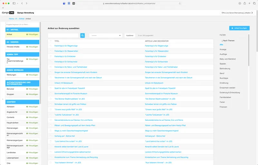258x165 pixels.
Task: Open Safari sidebar toggle icon
Action: [14, 3]
